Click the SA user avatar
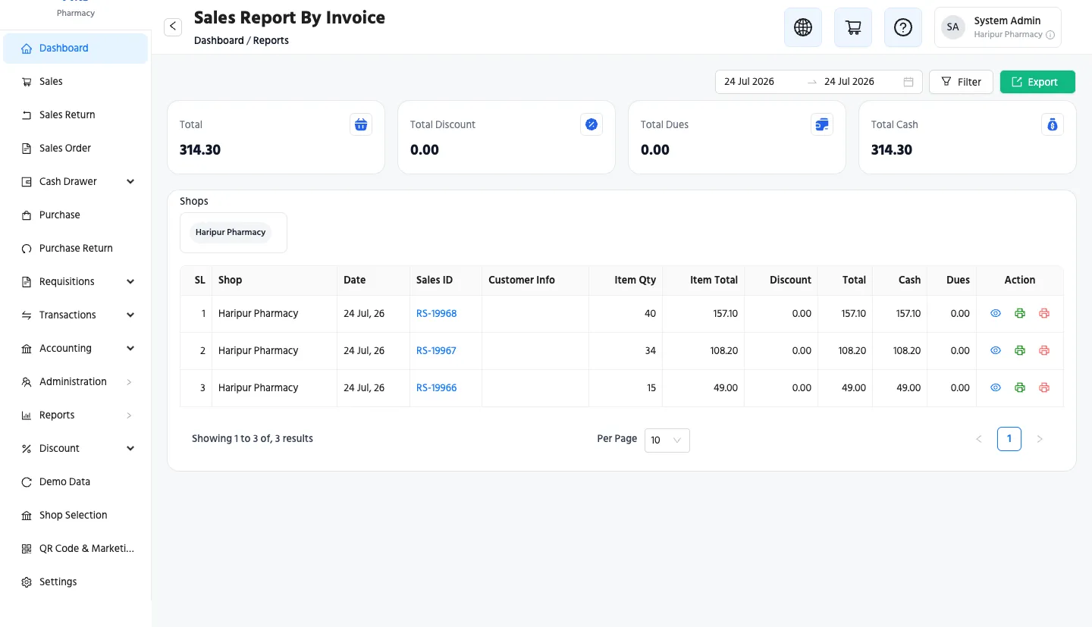The height and width of the screenshot is (627, 1092). [953, 27]
